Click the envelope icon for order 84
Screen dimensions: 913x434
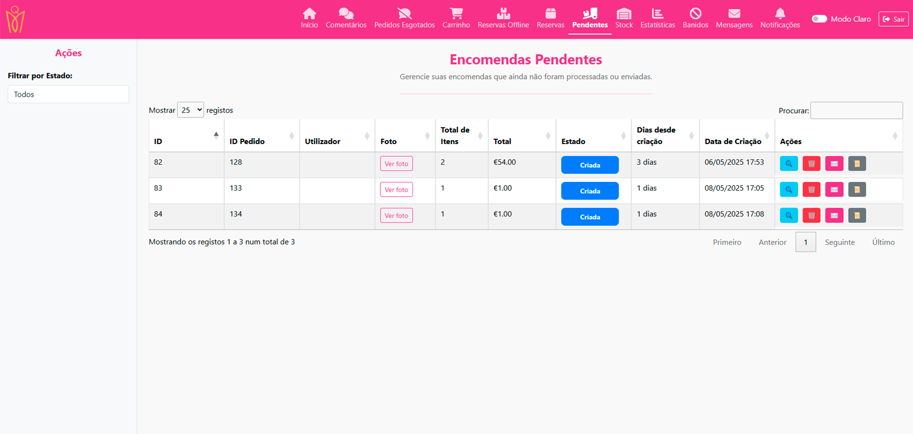click(834, 215)
